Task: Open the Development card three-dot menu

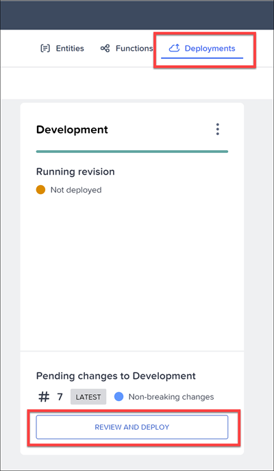Action: click(x=218, y=129)
